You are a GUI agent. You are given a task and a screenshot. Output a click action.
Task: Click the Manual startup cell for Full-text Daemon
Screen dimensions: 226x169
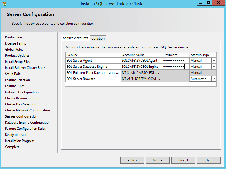click(x=203, y=73)
